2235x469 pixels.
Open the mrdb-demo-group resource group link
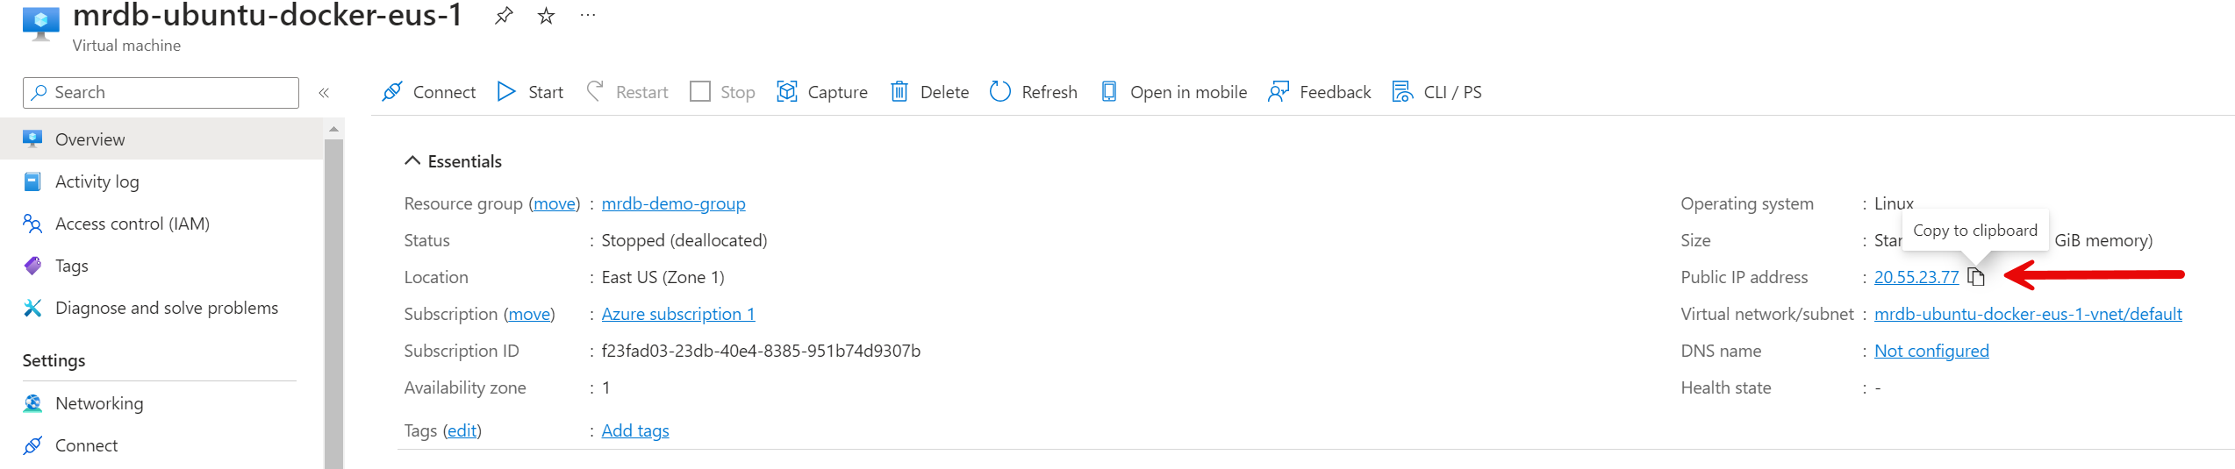coord(673,203)
